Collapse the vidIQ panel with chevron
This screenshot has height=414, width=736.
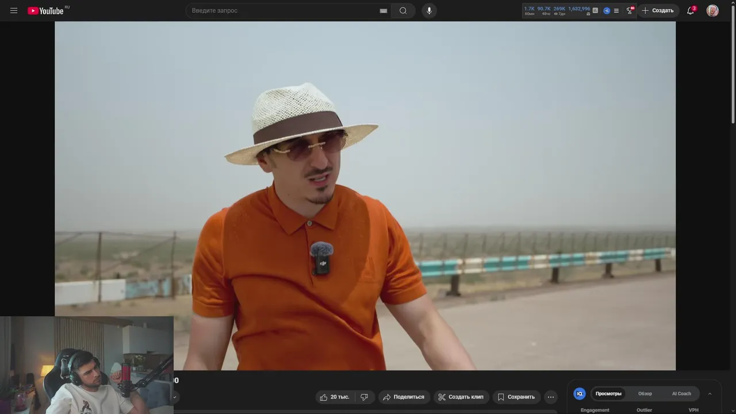pyautogui.click(x=710, y=394)
